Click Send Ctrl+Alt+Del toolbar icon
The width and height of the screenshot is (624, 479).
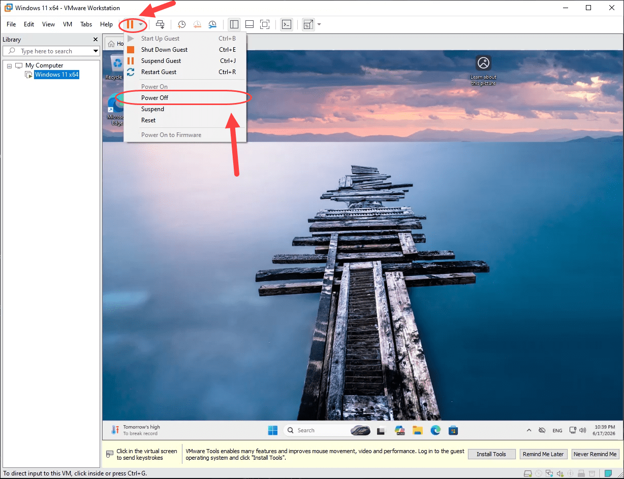click(x=160, y=24)
